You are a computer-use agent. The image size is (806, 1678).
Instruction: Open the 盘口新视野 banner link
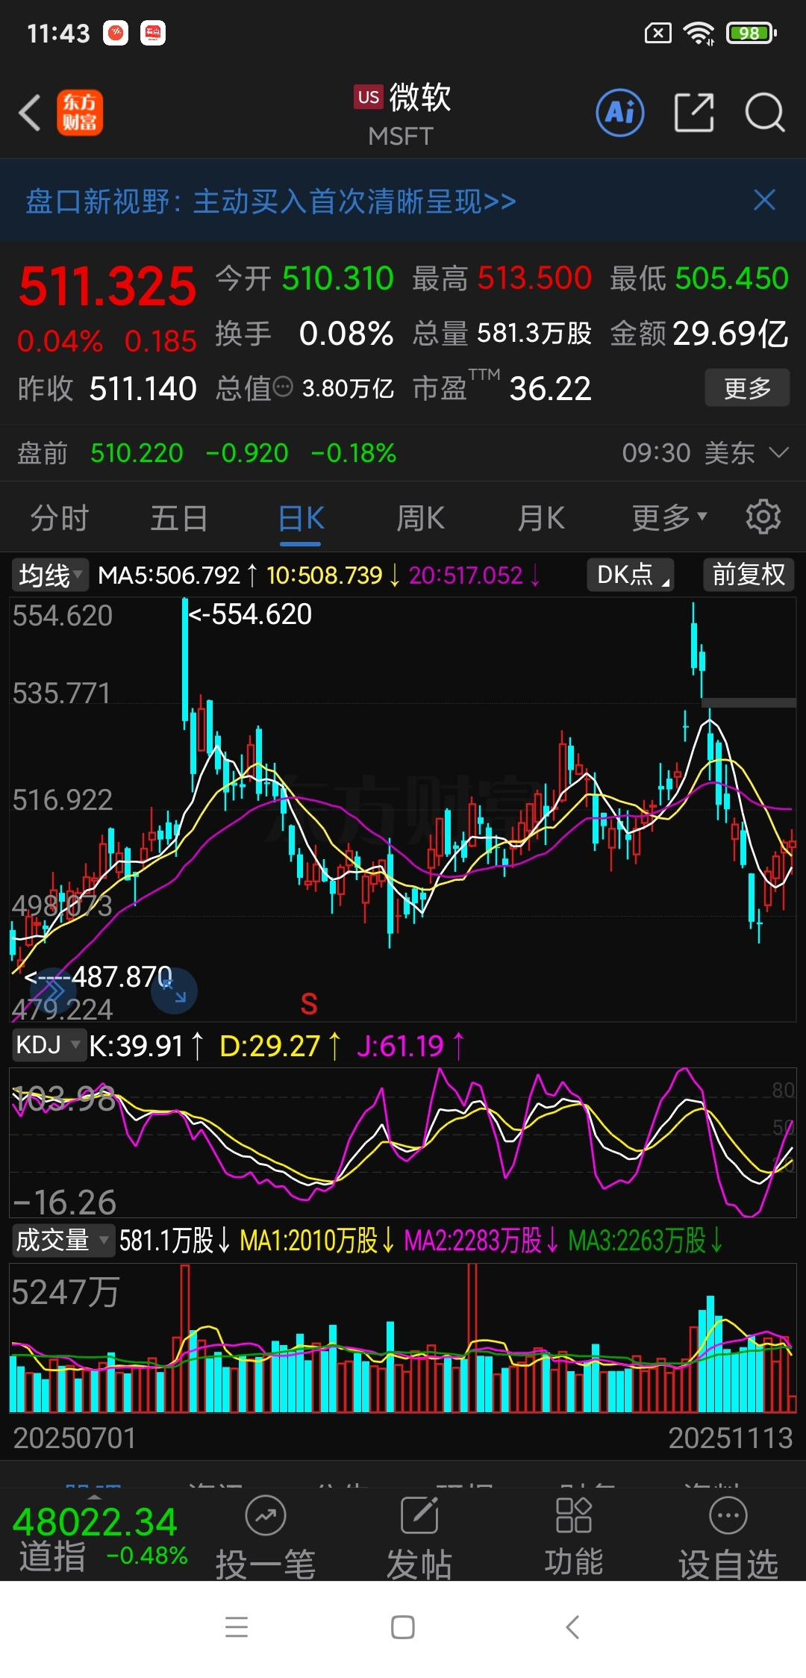click(x=271, y=202)
